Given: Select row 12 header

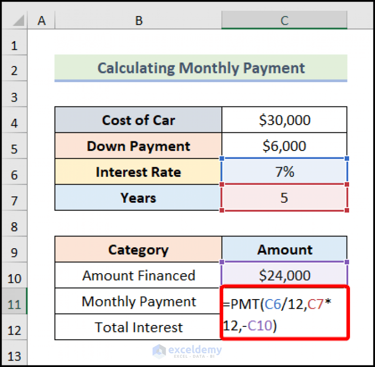Looking at the screenshot, I should pos(14,327).
